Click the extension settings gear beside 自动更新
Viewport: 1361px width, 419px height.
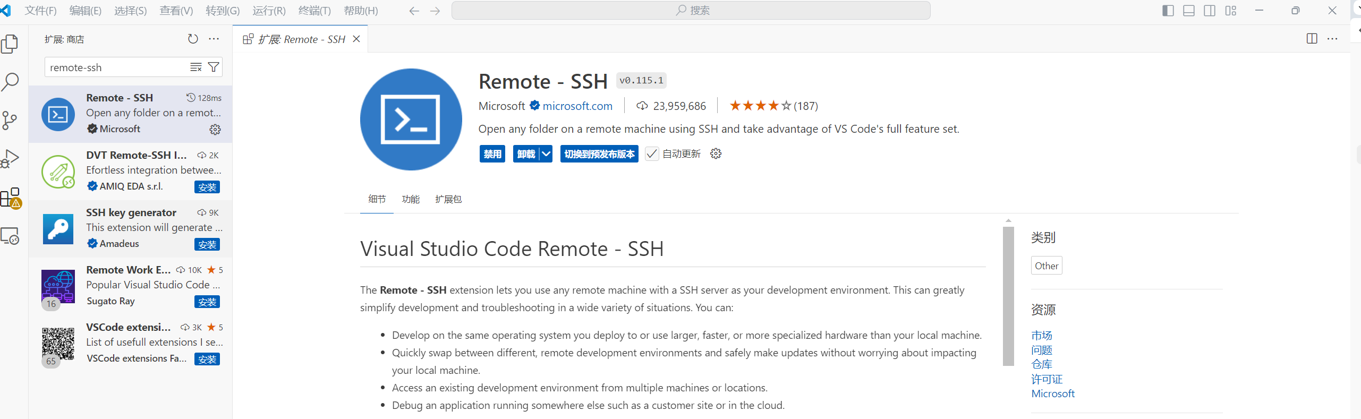(716, 154)
